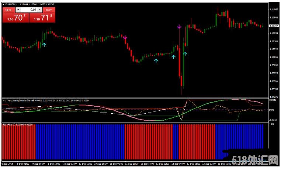Image resolution: width=281 pixels, height=169 pixels.
Task: Click the 0.0048 TrendStrength scale value
Action: coord(273,100)
